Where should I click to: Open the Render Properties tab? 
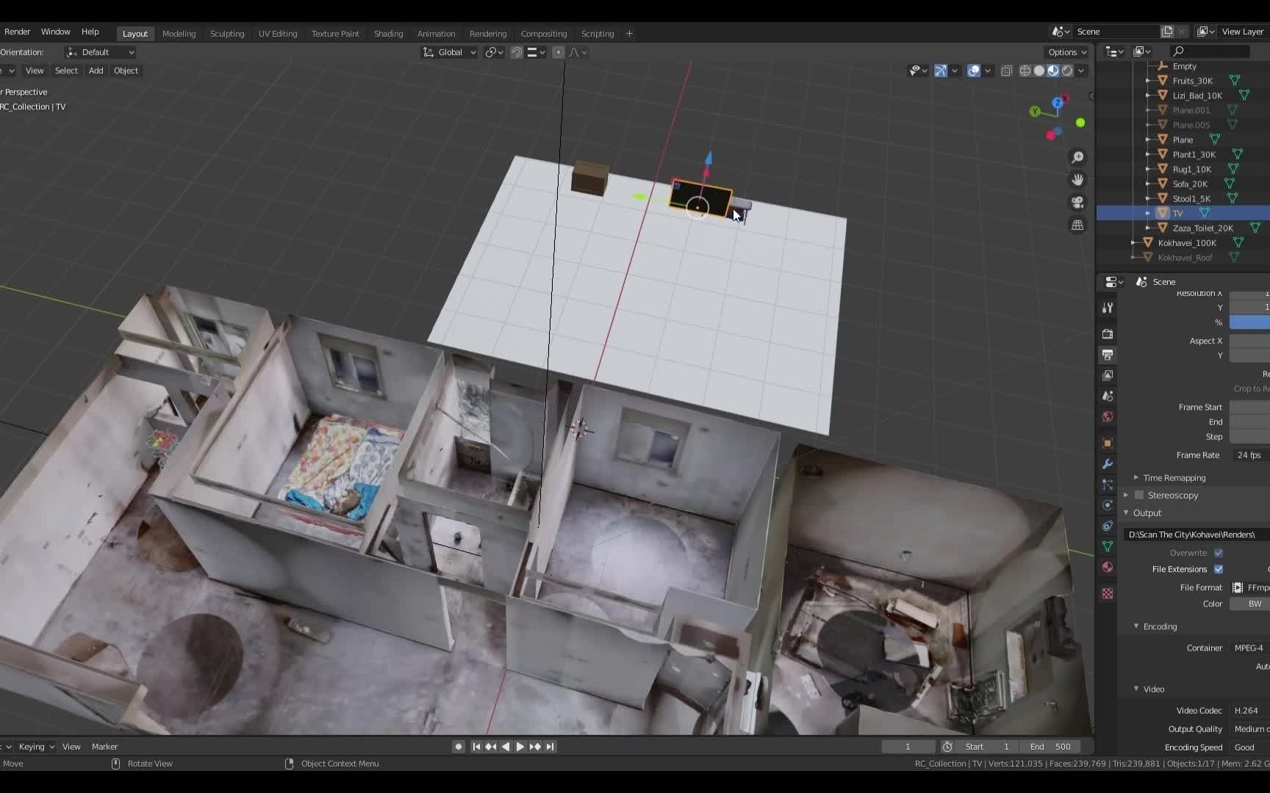pos(1108,334)
